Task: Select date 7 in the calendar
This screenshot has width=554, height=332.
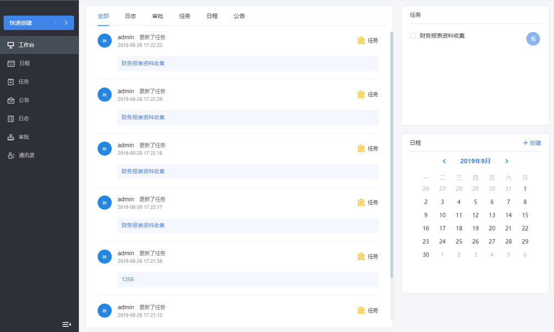Action: [x=509, y=202]
